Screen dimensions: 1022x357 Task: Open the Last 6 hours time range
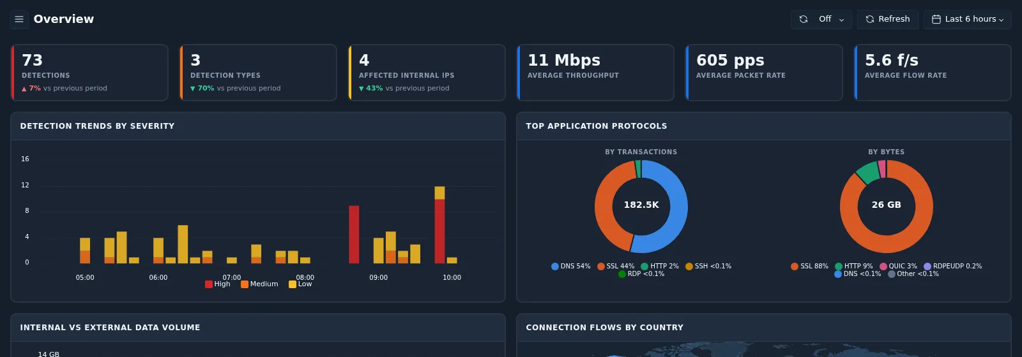coord(967,19)
